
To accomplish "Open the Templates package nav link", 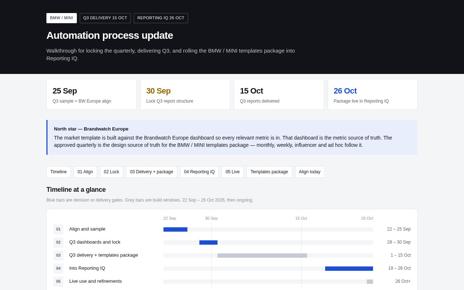I will tap(269, 172).
